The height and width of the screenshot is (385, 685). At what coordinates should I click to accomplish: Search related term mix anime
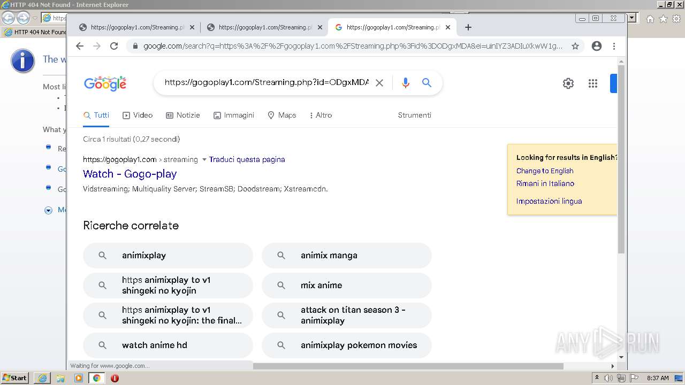347,286
